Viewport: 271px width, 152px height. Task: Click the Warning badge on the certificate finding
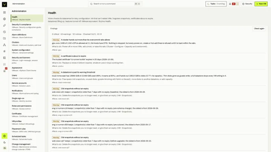[x=56, y=56]
